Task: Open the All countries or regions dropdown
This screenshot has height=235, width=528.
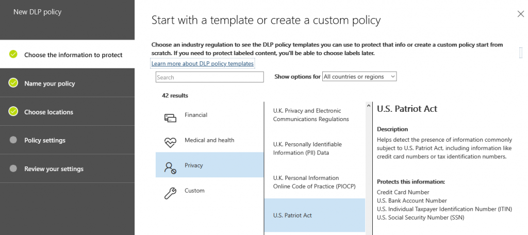Action: (359, 77)
